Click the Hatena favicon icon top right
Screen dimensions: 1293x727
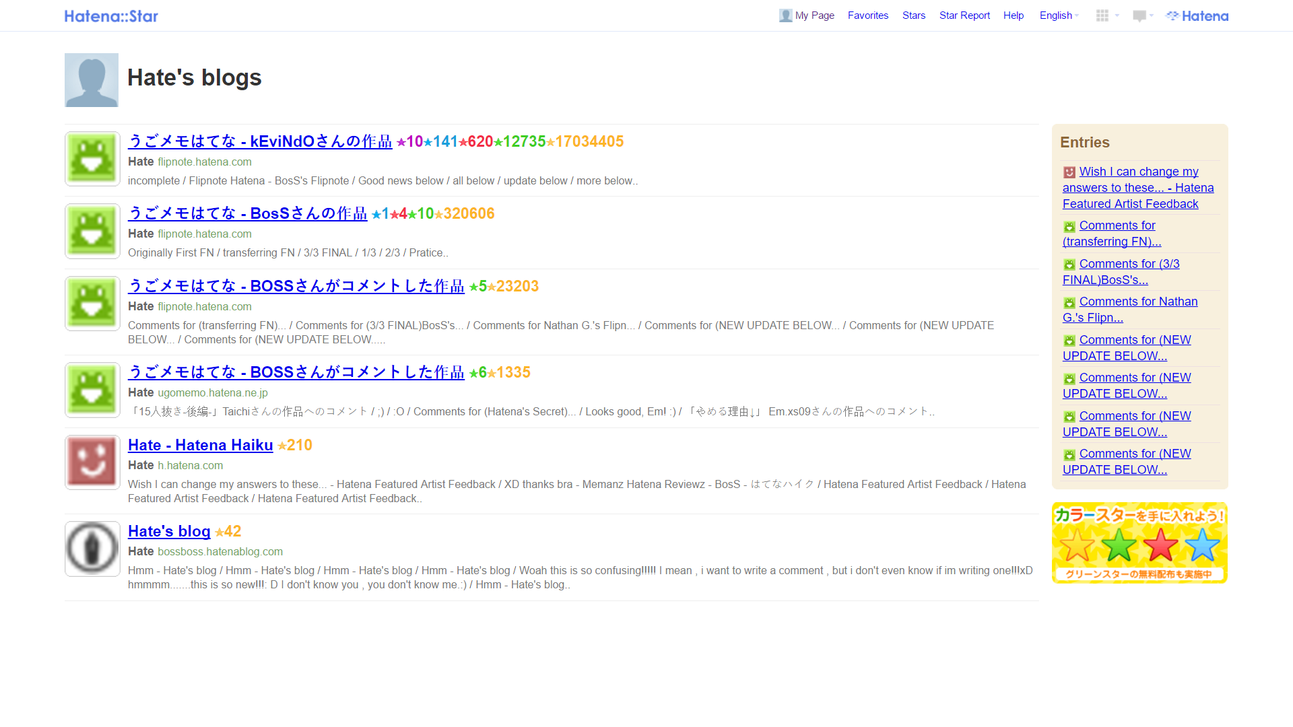pos(1172,15)
